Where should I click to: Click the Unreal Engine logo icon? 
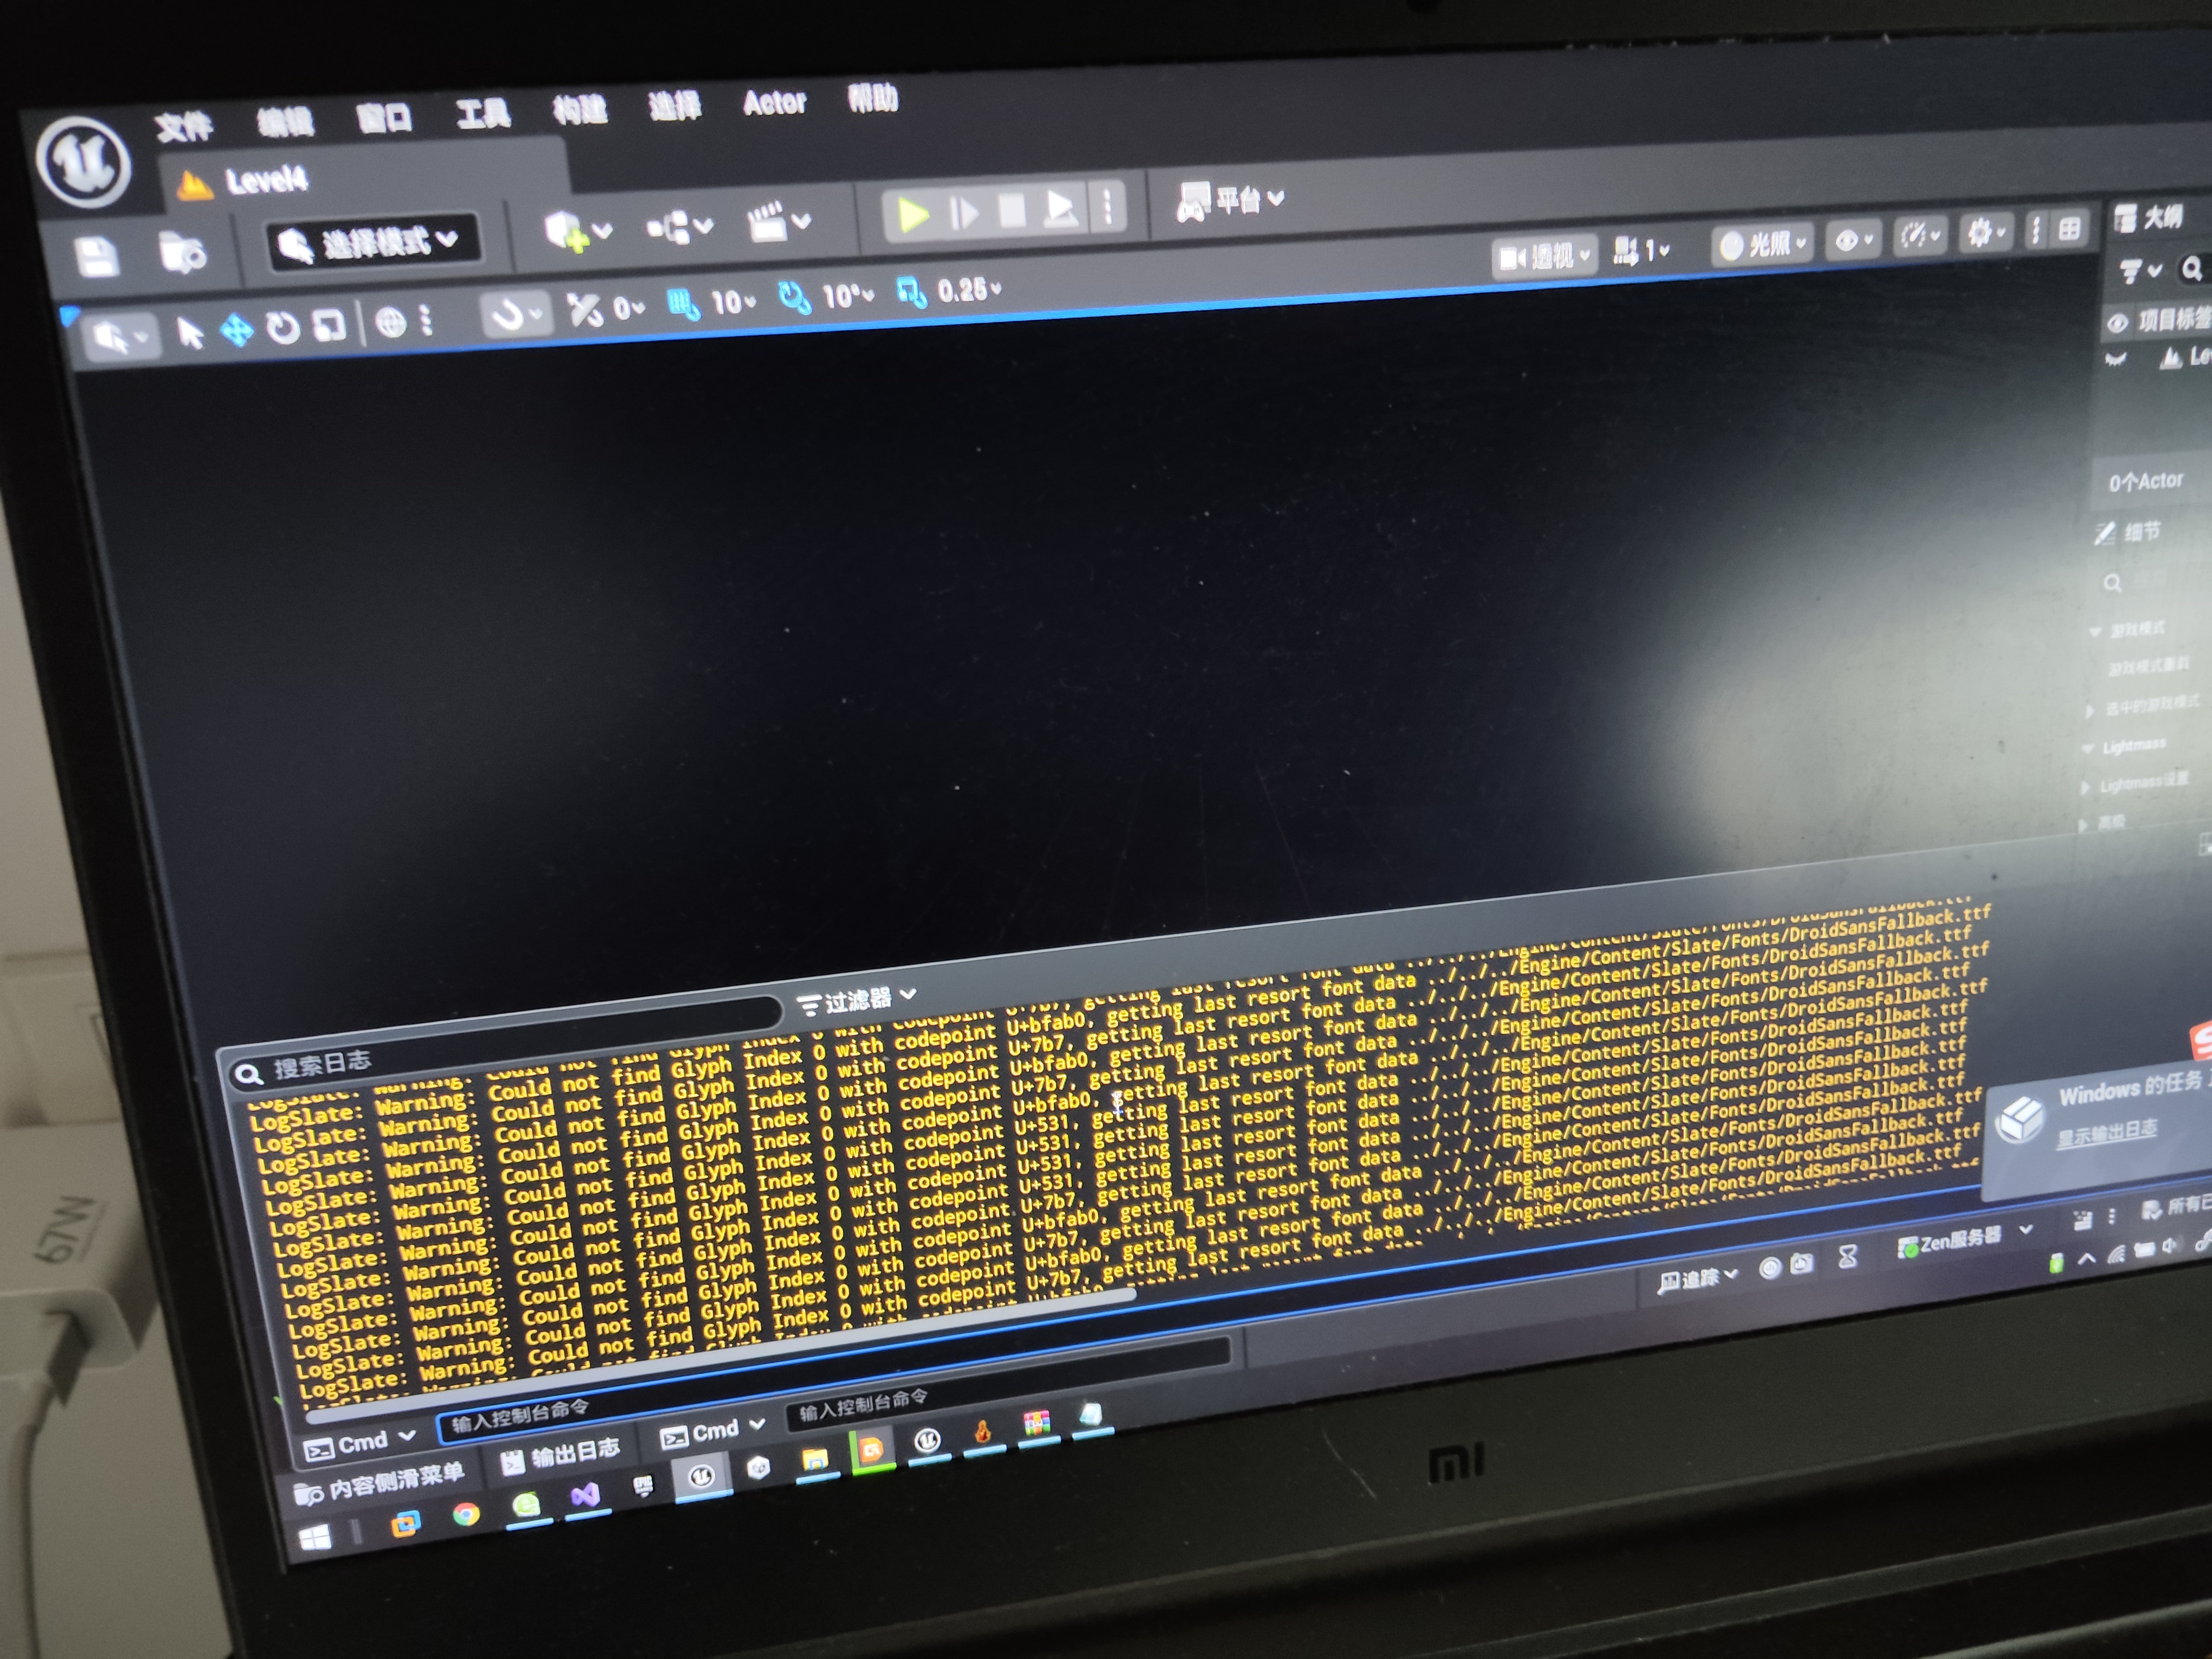(84, 162)
